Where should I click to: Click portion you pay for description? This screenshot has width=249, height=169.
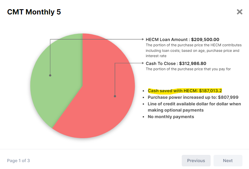click(188, 69)
